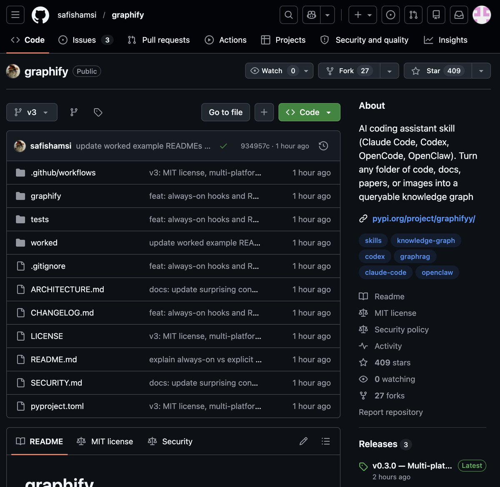This screenshot has width=500, height=487.
Task: Open the notifications inbox icon
Action: click(x=459, y=15)
